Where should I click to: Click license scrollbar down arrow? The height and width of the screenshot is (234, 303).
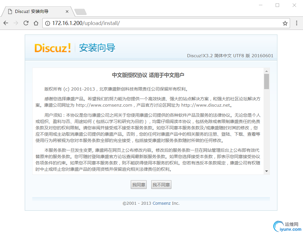coord(266,171)
